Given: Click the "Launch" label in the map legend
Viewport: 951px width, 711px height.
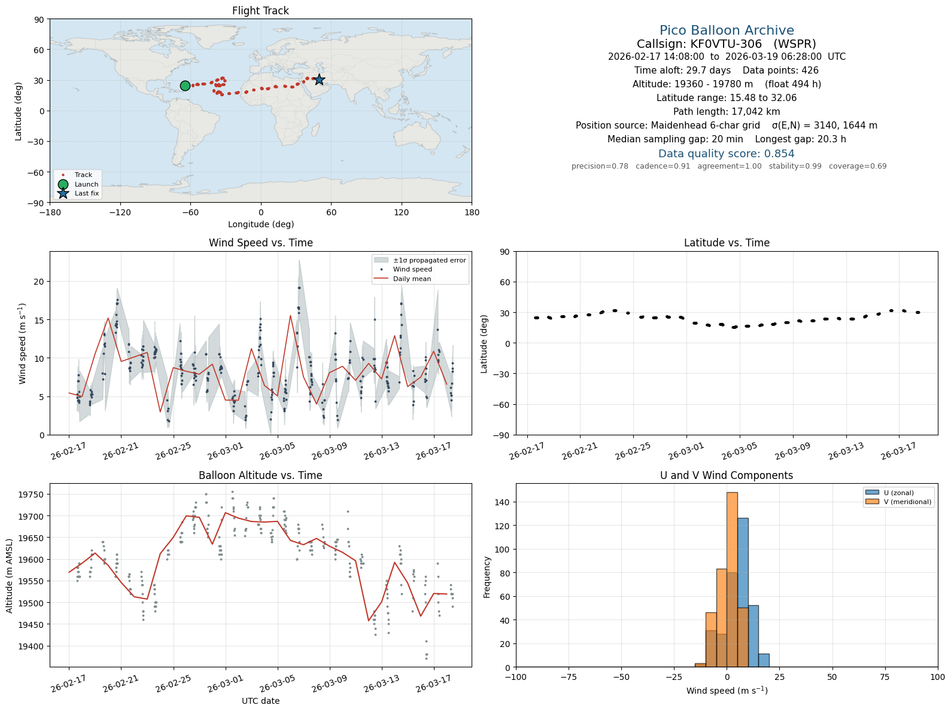Looking at the screenshot, I should coord(86,184).
